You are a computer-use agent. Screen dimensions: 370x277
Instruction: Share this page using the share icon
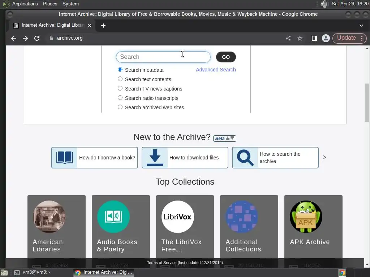click(x=288, y=38)
